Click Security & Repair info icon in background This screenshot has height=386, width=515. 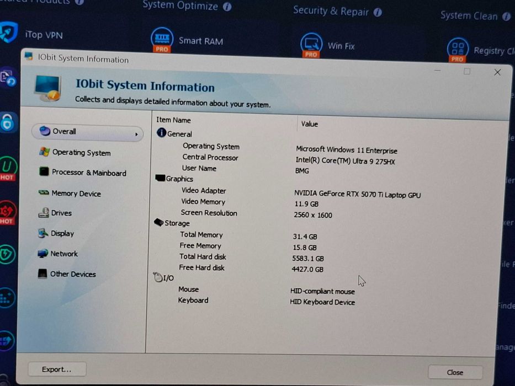coord(378,13)
